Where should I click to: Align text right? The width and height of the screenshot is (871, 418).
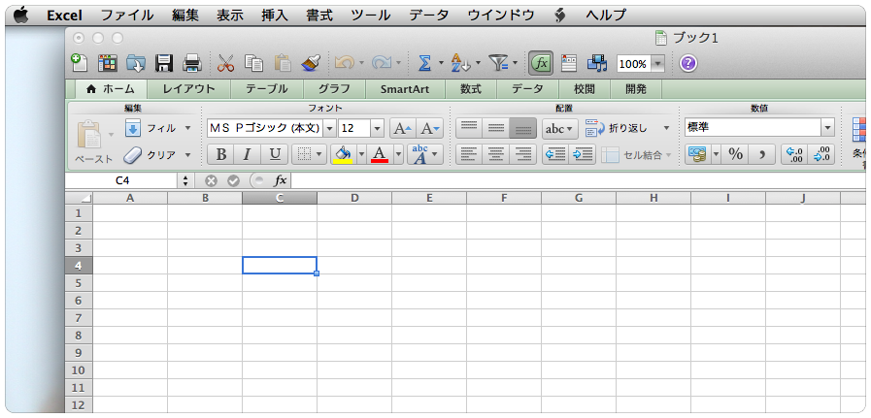pos(522,154)
